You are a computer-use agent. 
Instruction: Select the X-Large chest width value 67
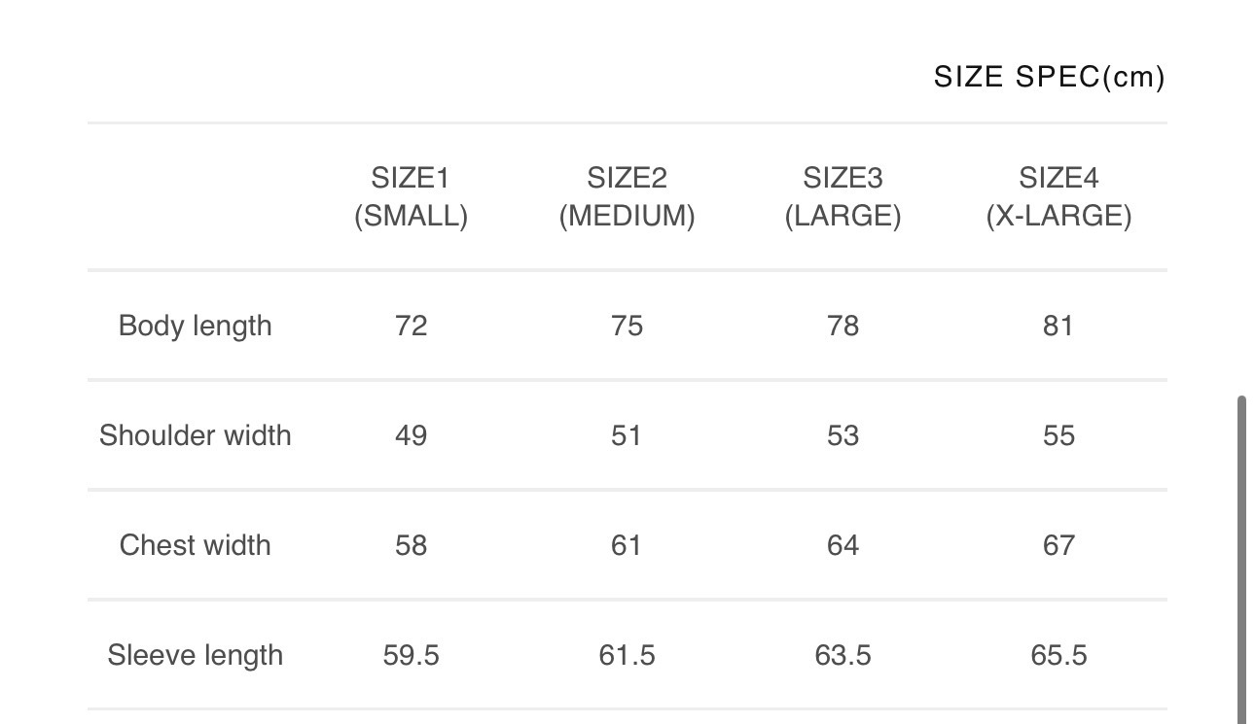(1058, 545)
